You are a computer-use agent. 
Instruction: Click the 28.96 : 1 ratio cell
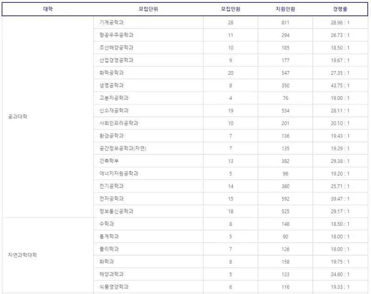340,23
